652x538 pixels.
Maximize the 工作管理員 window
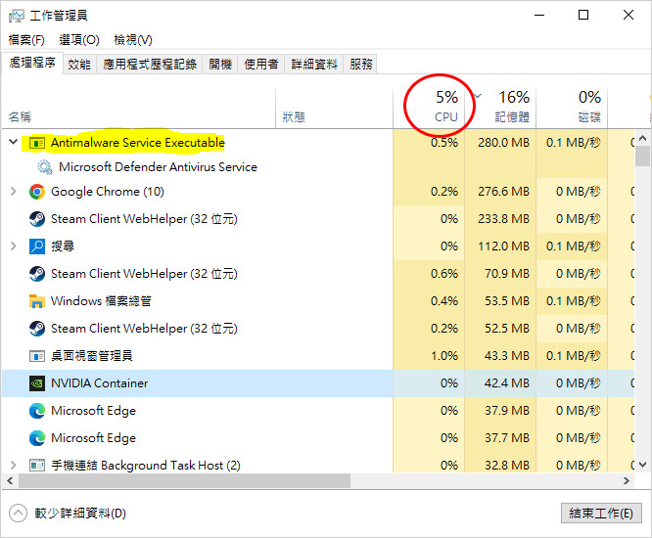point(583,16)
